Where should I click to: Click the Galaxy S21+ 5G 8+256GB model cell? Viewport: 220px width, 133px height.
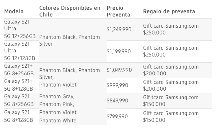coord(19,70)
